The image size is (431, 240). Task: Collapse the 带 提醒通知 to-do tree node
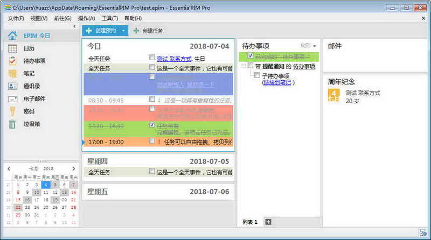coord(244,66)
